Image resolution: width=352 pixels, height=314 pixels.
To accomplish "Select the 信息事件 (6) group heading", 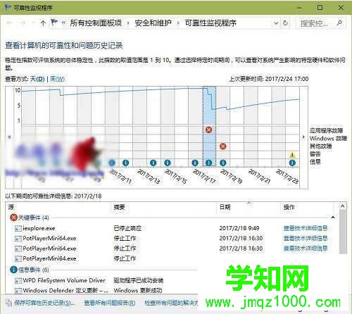I will click(34, 270).
